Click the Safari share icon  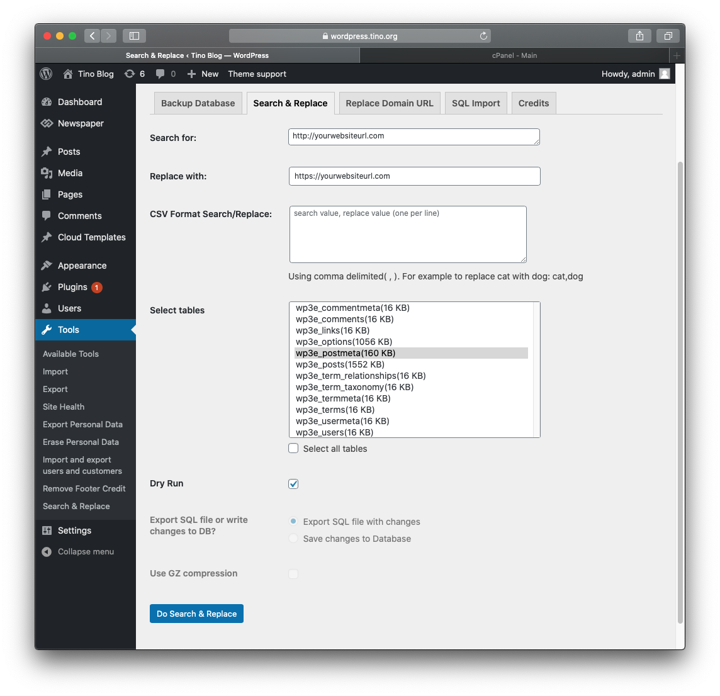[x=639, y=36]
